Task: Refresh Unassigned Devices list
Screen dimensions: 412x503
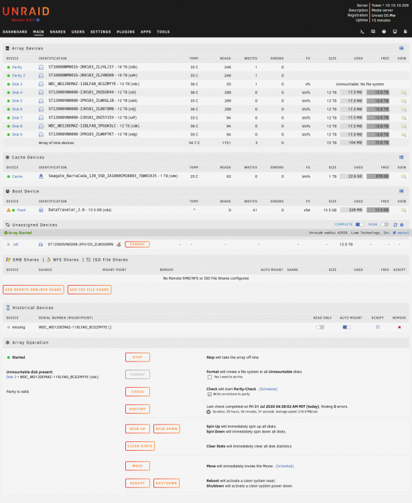Action: 395,225
